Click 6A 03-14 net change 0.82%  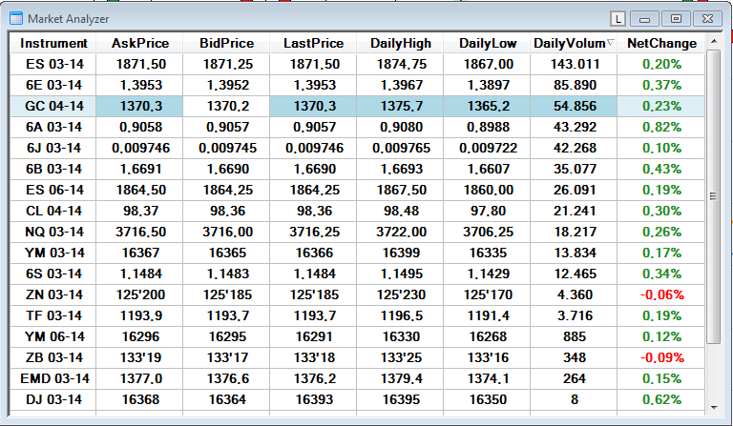tap(662, 127)
